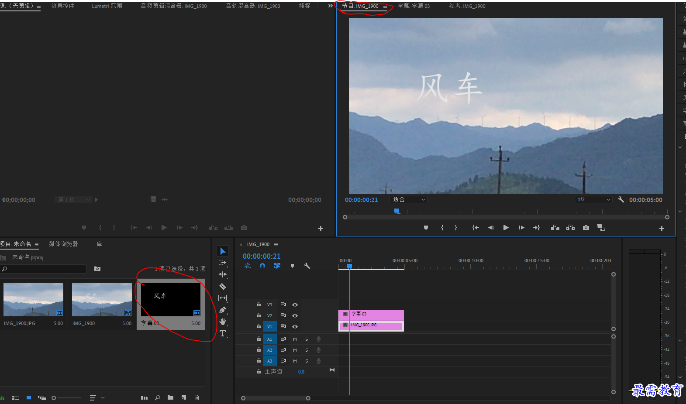
Task: Open the 适合 zoom level dropdown
Action: coord(409,199)
